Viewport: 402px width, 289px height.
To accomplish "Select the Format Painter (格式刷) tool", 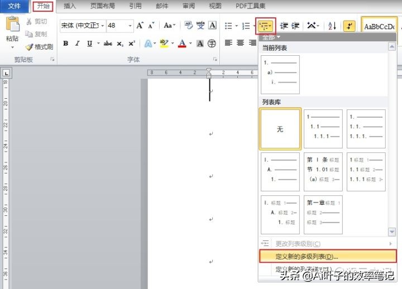I will [x=39, y=47].
